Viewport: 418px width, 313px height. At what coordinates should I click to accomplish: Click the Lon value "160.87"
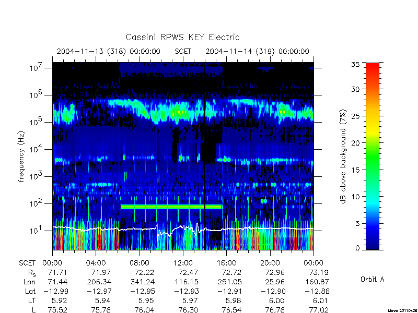(317, 282)
